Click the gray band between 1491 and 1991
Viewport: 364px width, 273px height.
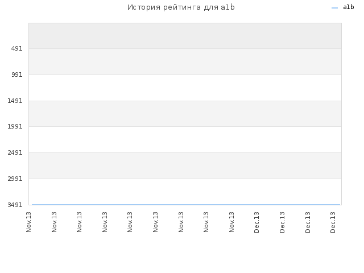tap(185, 114)
